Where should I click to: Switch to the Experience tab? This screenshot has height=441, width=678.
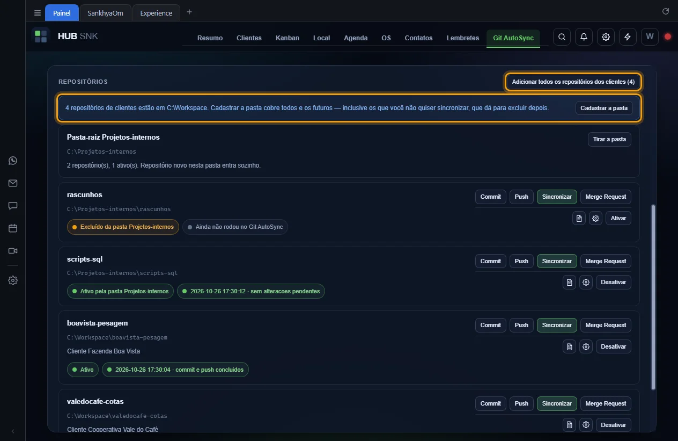[x=156, y=13]
